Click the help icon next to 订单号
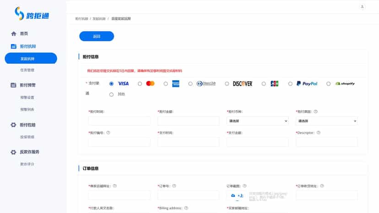The height and width of the screenshot is (213, 379). tap(174, 186)
